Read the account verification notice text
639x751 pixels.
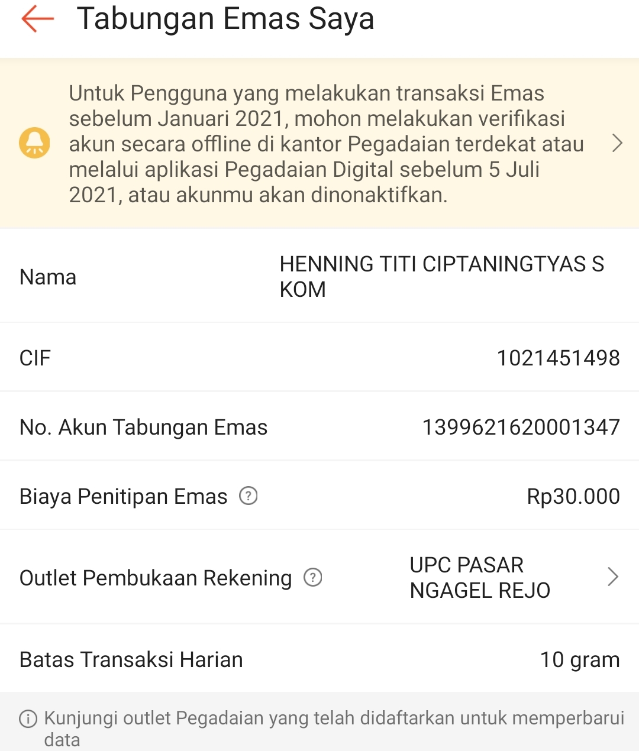[325, 144]
